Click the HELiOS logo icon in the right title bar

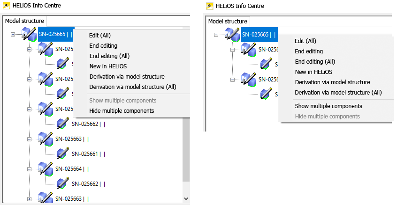coord(210,6)
